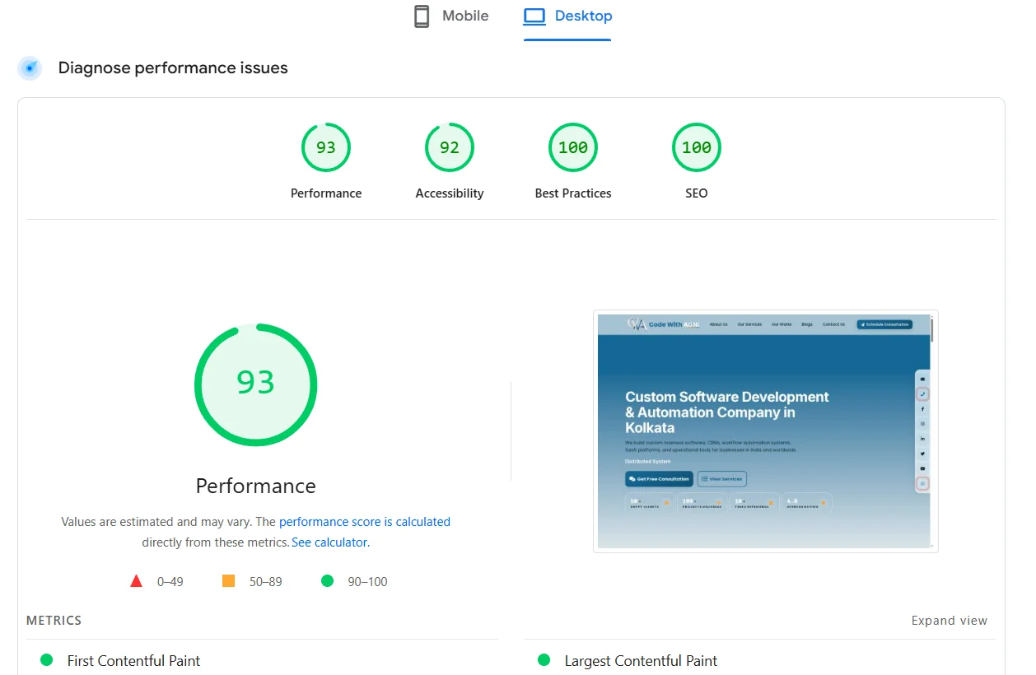The width and height of the screenshot is (1036, 675).
Task: Click the large Performance 93 gauge
Action: pos(256,384)
